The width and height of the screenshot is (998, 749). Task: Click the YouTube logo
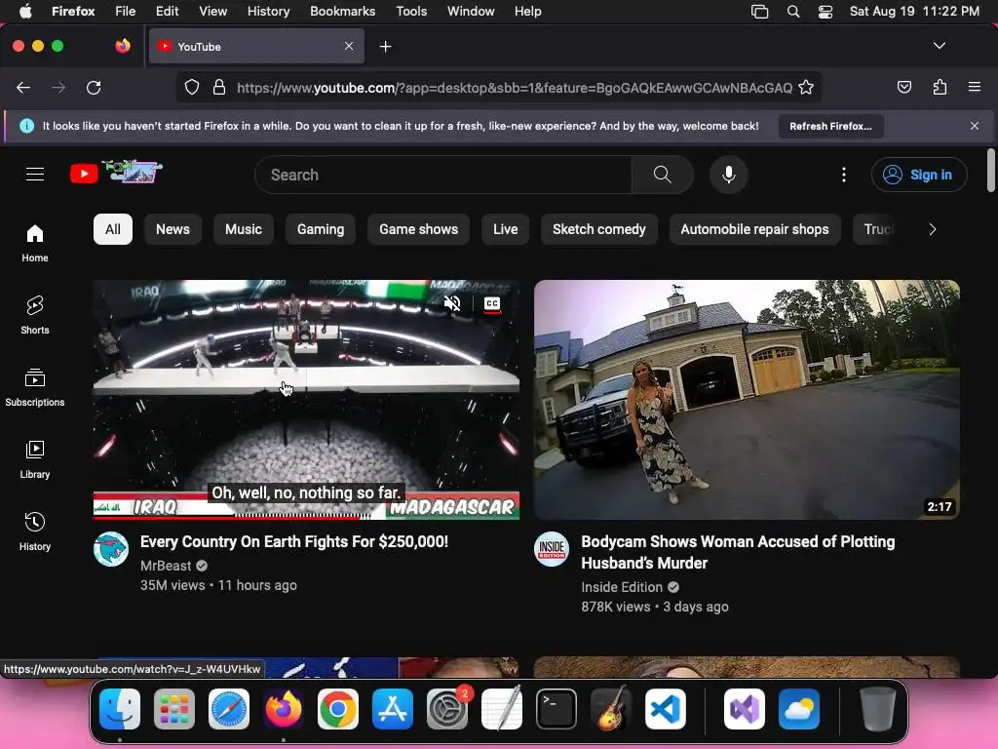[x=116, y=173]
